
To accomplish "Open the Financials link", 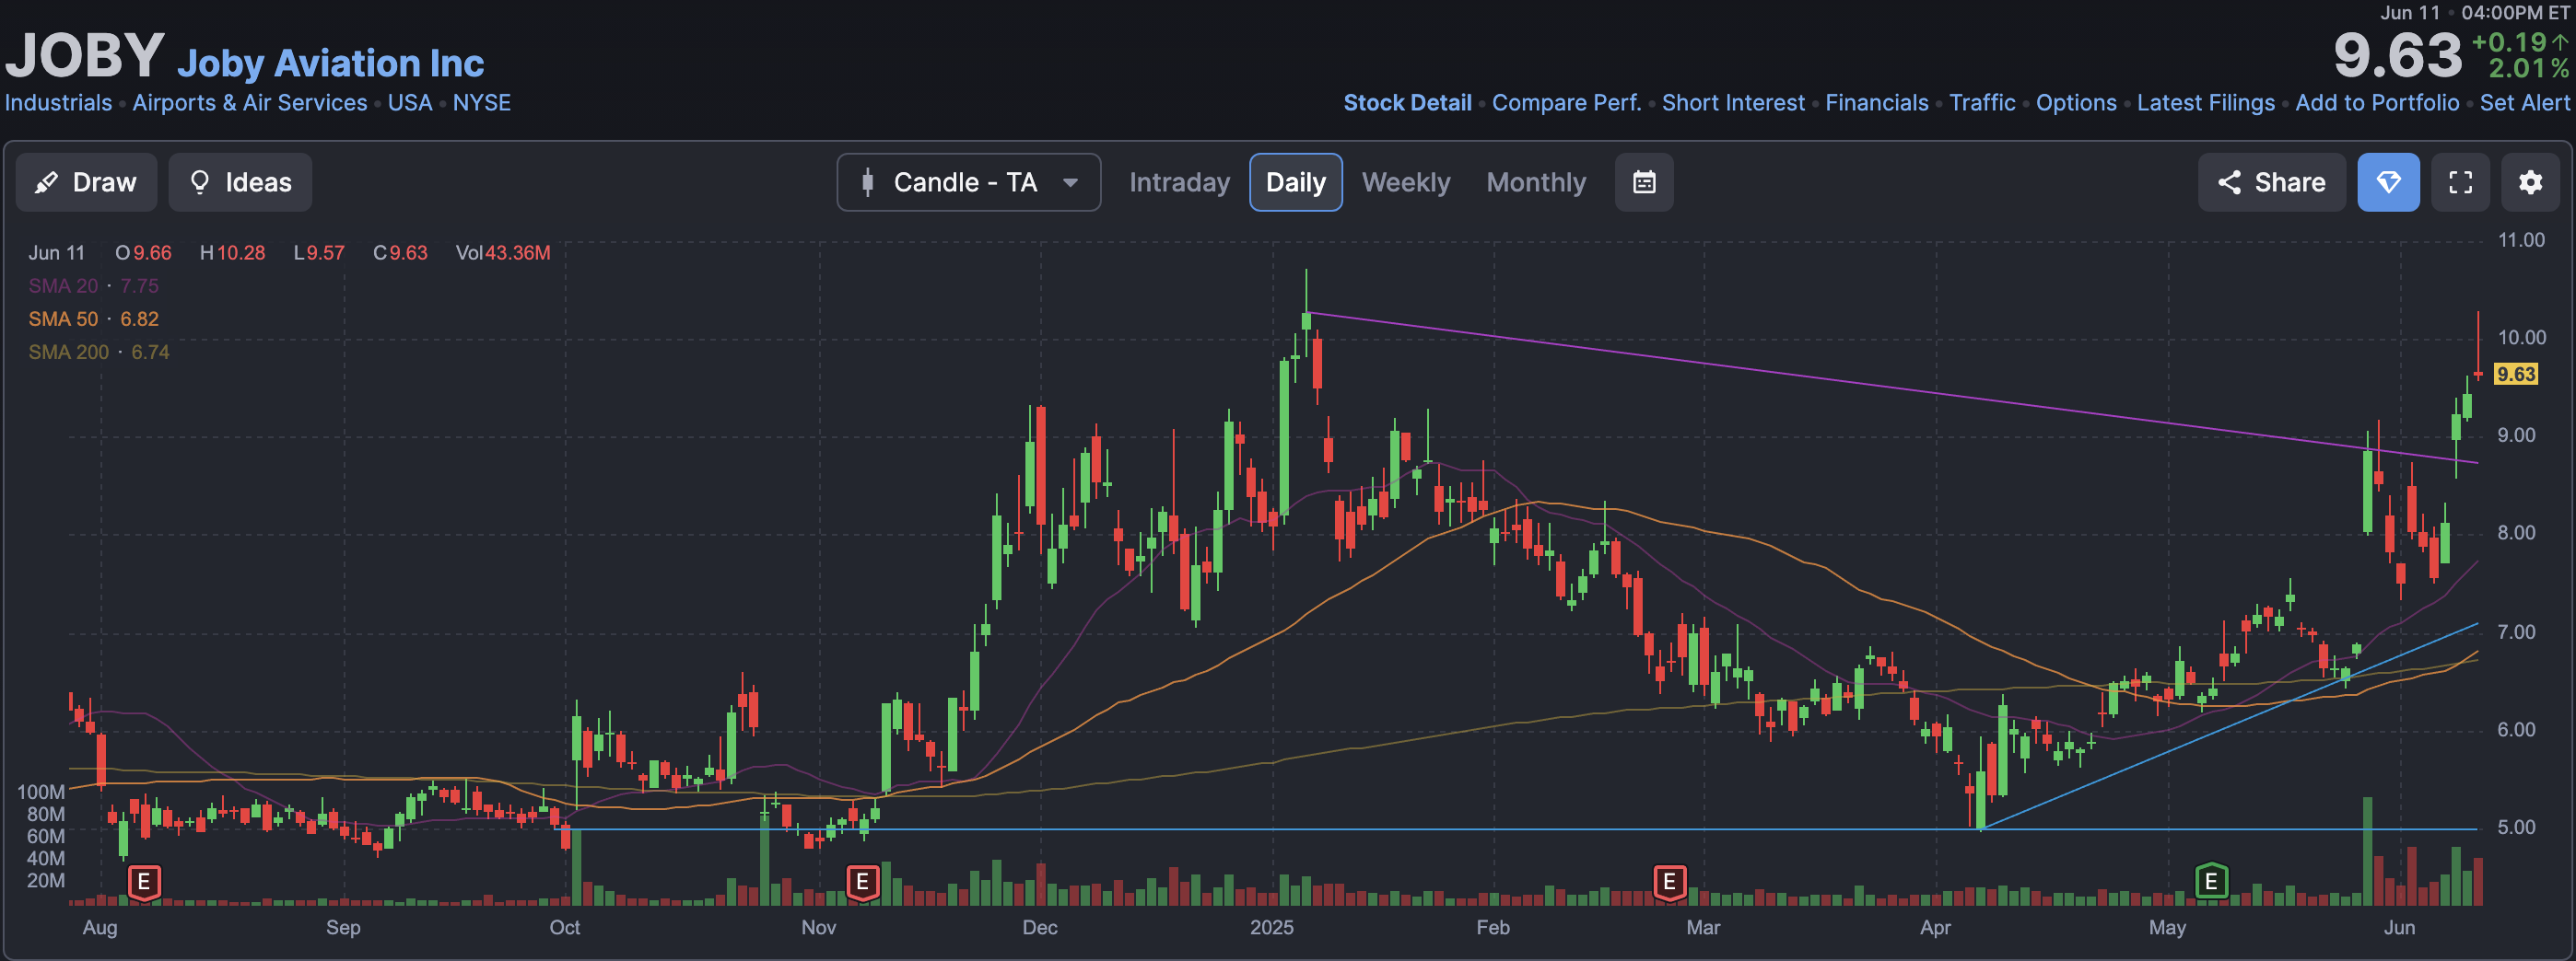I will (1876, 103).
